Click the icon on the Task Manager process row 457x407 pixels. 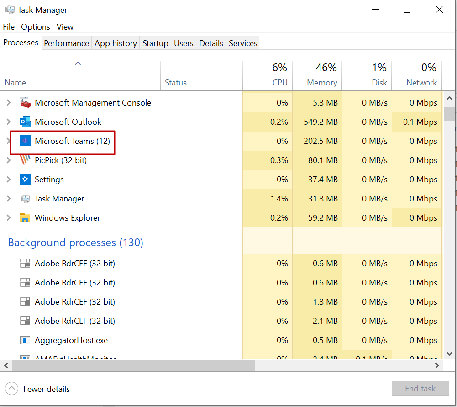click(25, 199)
